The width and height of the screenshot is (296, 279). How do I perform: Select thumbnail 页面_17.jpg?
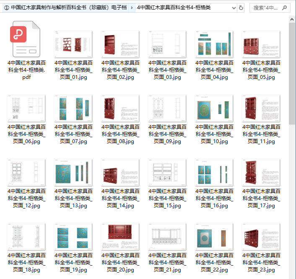[x=261, y=173]
